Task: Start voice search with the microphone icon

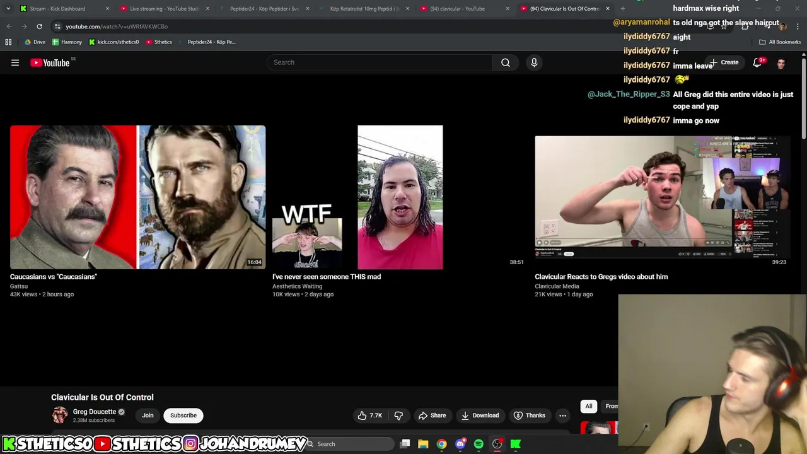Action: 534,62
